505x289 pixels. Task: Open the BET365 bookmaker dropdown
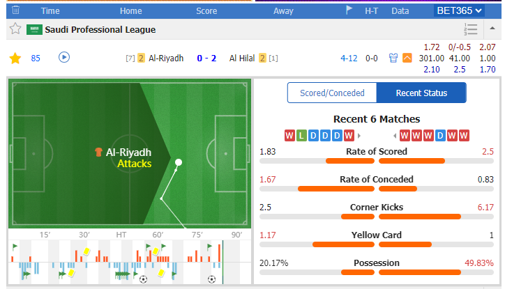(x=459, y=10)
